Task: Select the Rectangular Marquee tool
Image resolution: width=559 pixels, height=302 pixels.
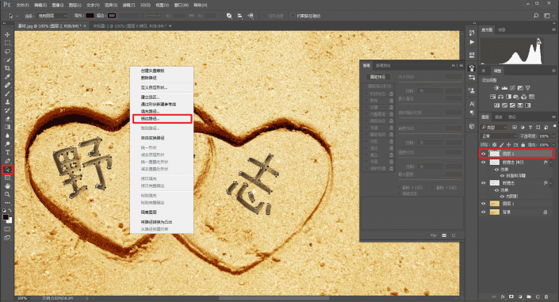Action: point(7,43)
